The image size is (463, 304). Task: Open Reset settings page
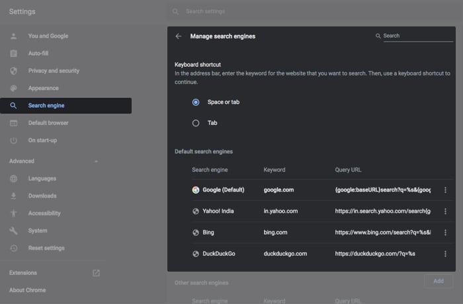pos(46,248)
